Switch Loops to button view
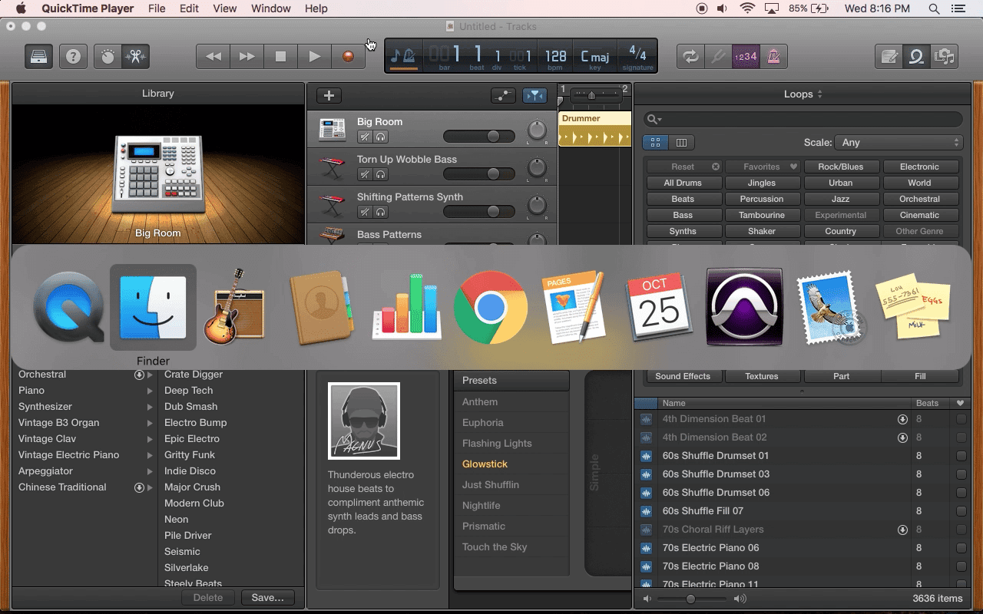 [x=655, y=142]
